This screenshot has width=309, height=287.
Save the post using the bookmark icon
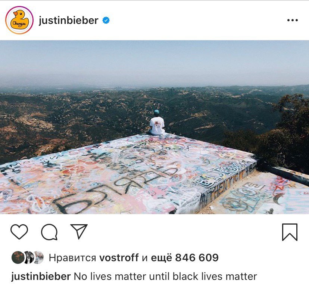pyautogui.click(x=290, y=232)
